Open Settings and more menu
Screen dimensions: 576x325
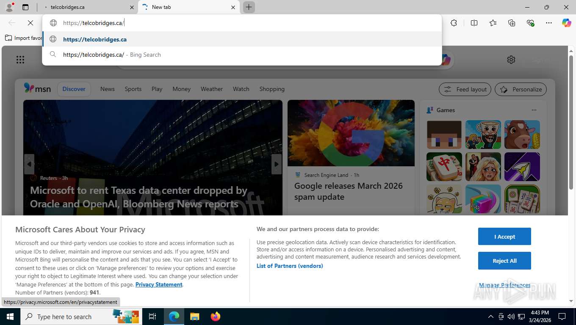pos(549,23)
